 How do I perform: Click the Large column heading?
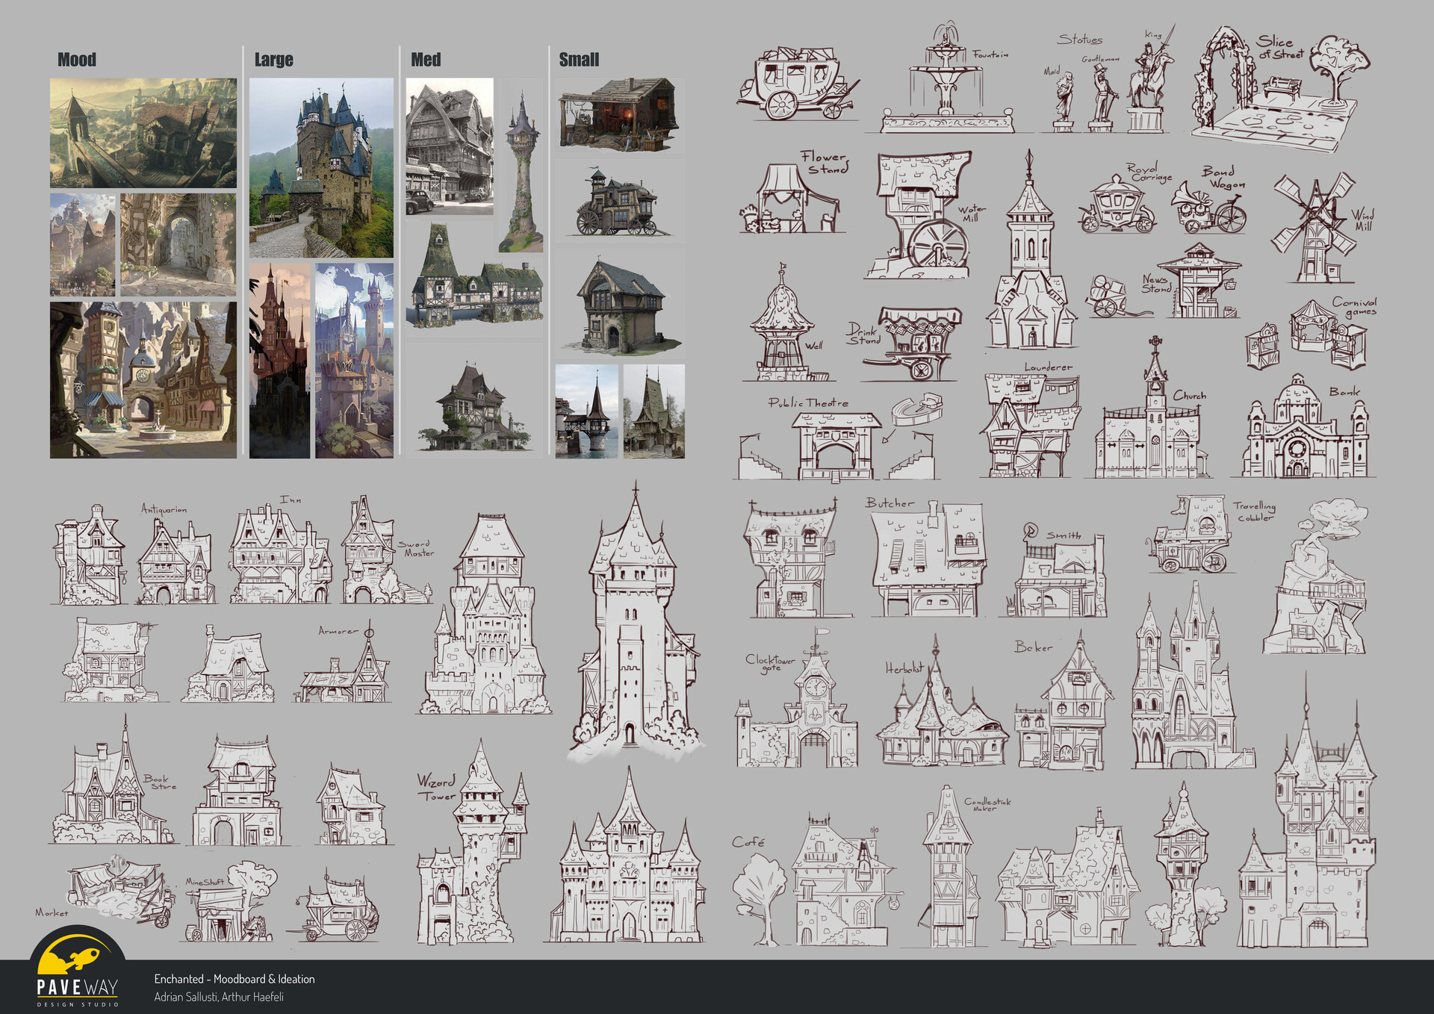[x=273, y=60]
